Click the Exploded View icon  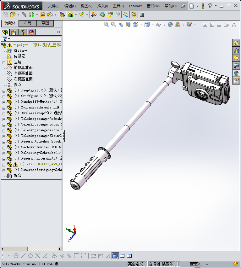click(x=110, y=15)
